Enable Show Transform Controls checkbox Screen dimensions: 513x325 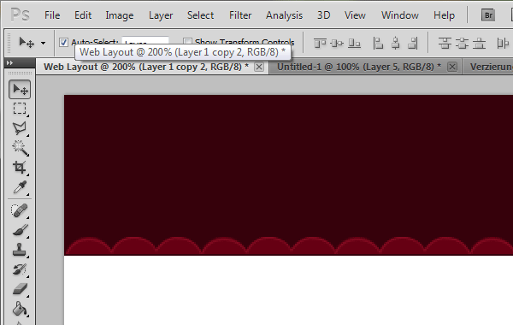187,42
